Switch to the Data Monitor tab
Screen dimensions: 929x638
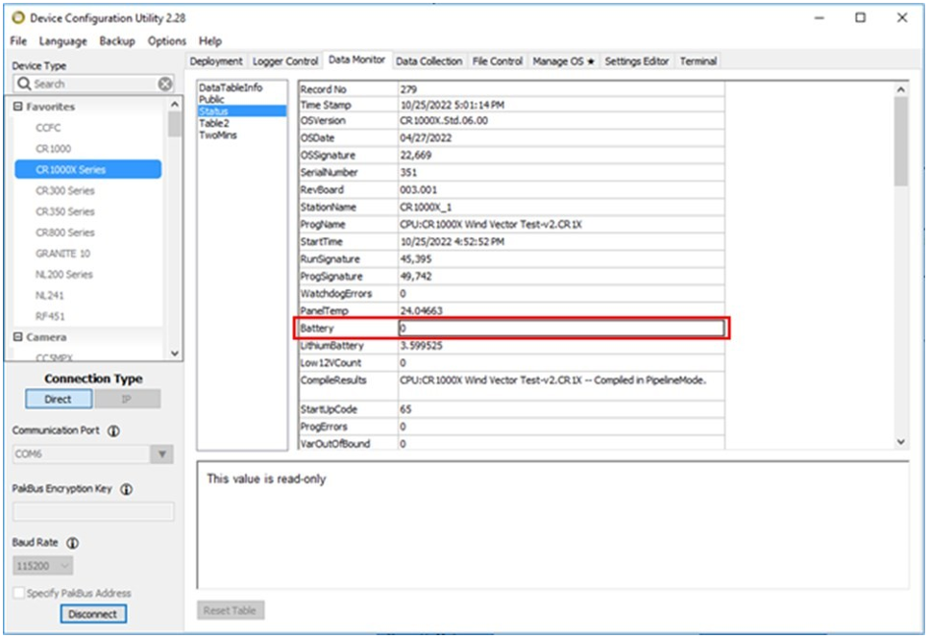coord(356,60)
